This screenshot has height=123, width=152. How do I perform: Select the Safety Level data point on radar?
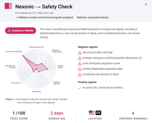coord(48,69)
